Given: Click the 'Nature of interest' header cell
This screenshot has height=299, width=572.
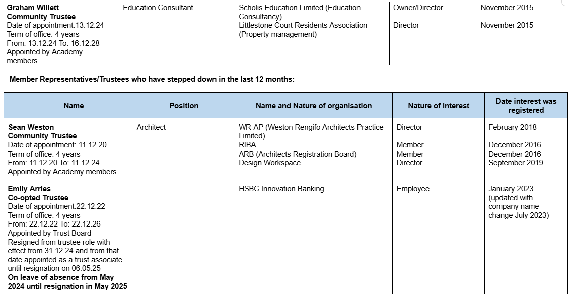Looking at the screenshot, I should (438, 106).
